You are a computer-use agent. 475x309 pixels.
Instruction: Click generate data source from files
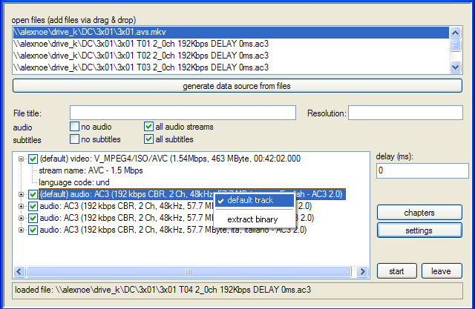[x=237, y=86]
